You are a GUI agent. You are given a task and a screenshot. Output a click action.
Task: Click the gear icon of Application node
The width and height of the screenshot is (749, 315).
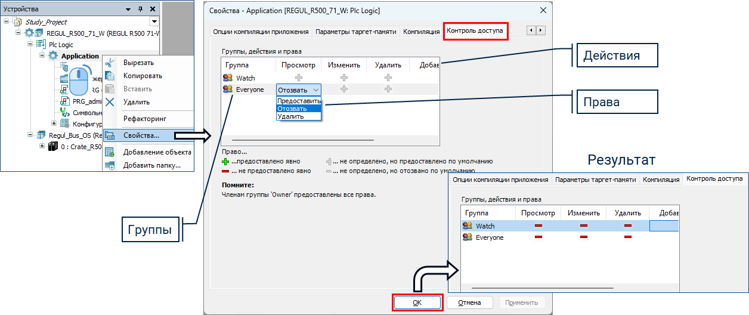(53, 56)
